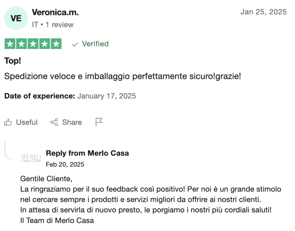Screen dimensions: 295x231
Task: Click IT 1 review reviewer info
Action: (x=53, y=25)
